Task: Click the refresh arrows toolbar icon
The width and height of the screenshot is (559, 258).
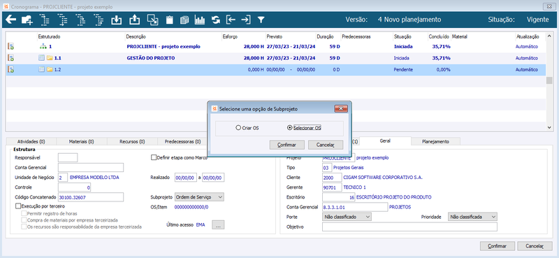Action: point(216,20)
